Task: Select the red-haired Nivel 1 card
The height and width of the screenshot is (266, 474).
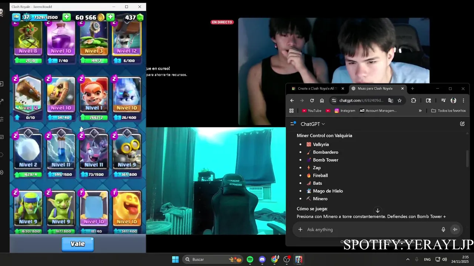Action: (x=94, y=95)
